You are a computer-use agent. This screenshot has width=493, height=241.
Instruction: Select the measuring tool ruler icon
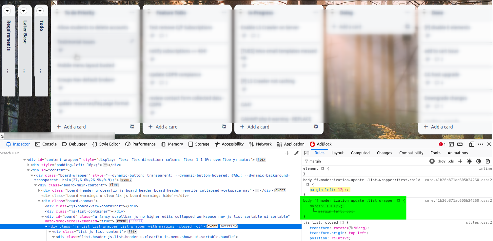[460, 144]
